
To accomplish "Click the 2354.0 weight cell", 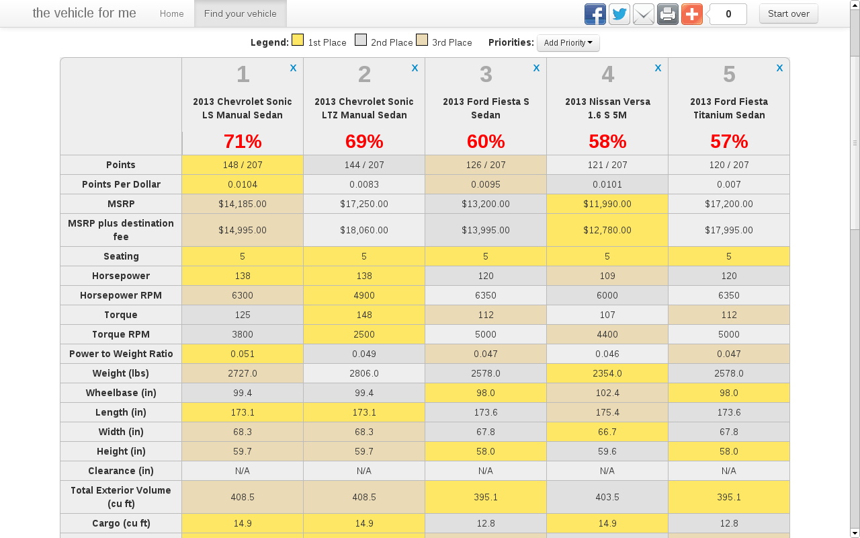I will point(607,373).
